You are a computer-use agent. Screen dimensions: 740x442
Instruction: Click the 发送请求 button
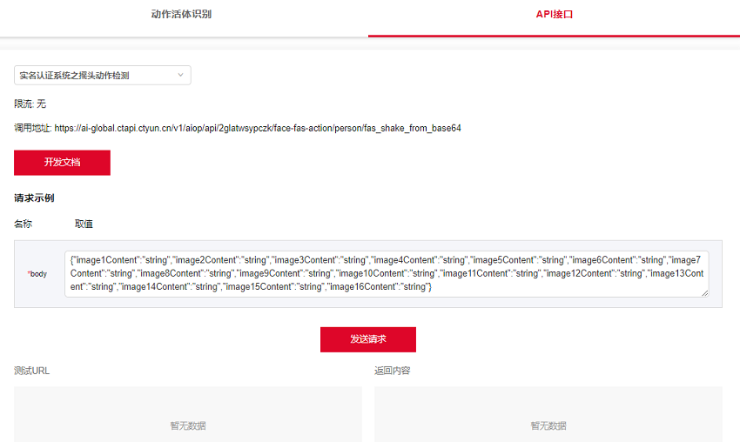point(368,339)
